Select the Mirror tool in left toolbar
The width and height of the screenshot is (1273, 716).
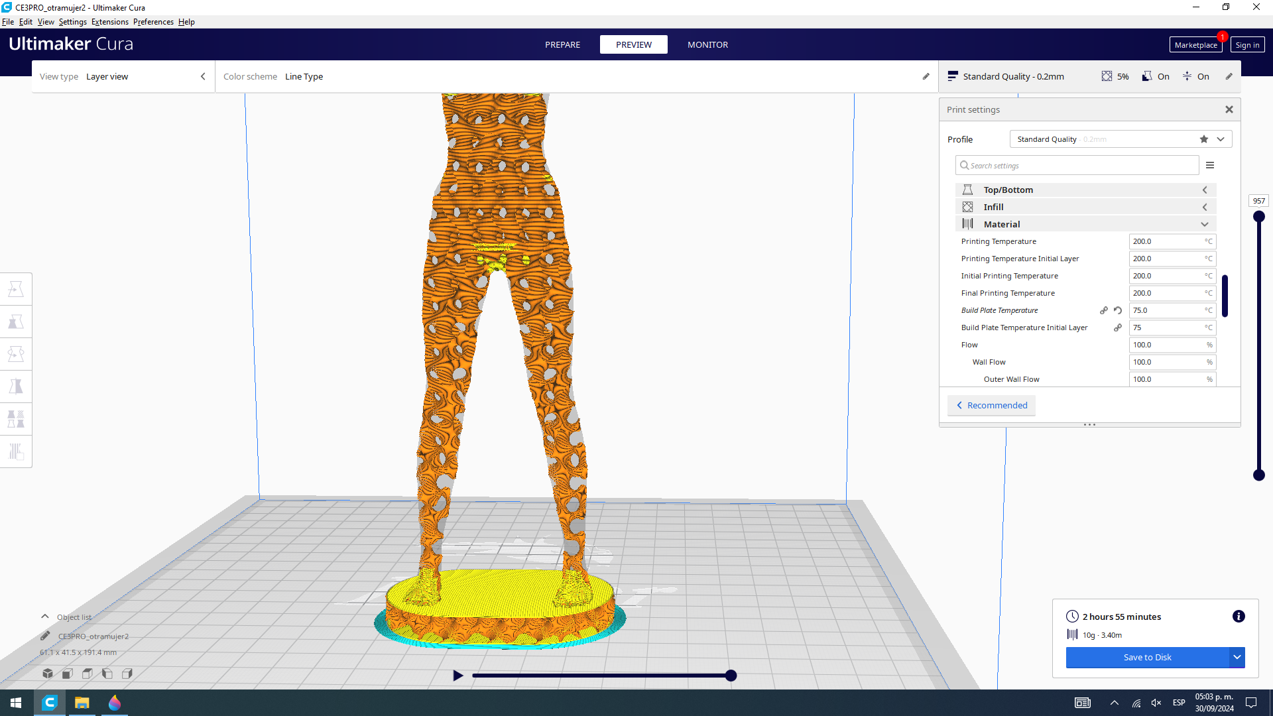(16, 387)
